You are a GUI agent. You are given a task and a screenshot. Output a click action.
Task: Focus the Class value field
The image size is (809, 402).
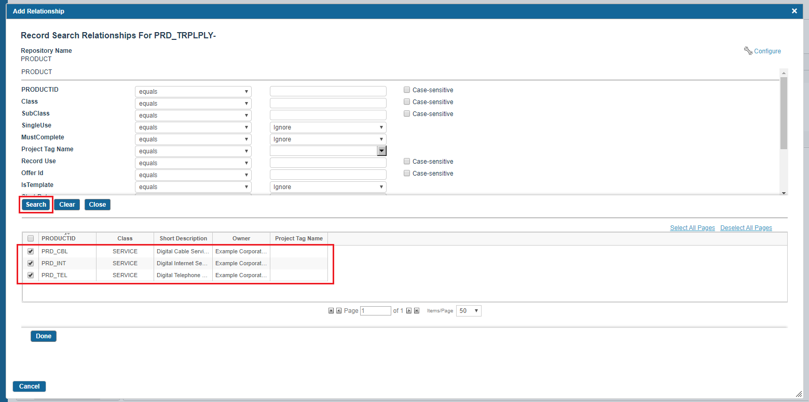(x=328, y=104)
